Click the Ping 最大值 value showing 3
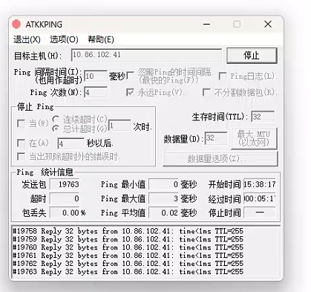311x292 pixels. click(163, 198)
